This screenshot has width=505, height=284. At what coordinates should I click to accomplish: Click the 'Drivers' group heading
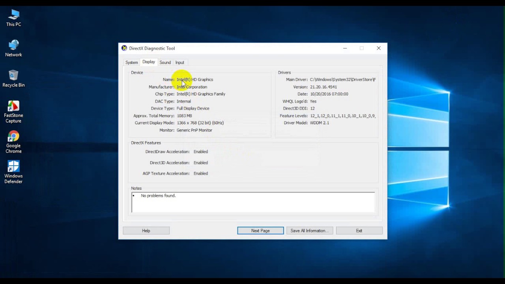tap(284, 73)
